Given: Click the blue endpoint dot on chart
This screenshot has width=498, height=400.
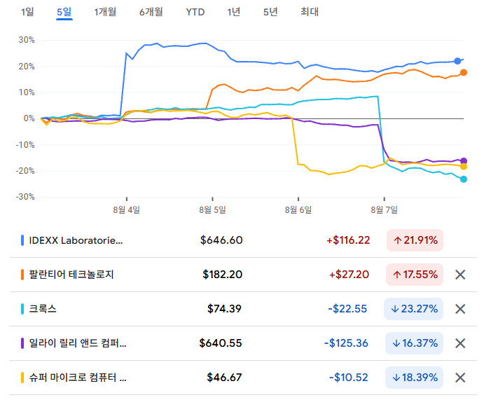Looking at the screenshot, I should [457, 61].
